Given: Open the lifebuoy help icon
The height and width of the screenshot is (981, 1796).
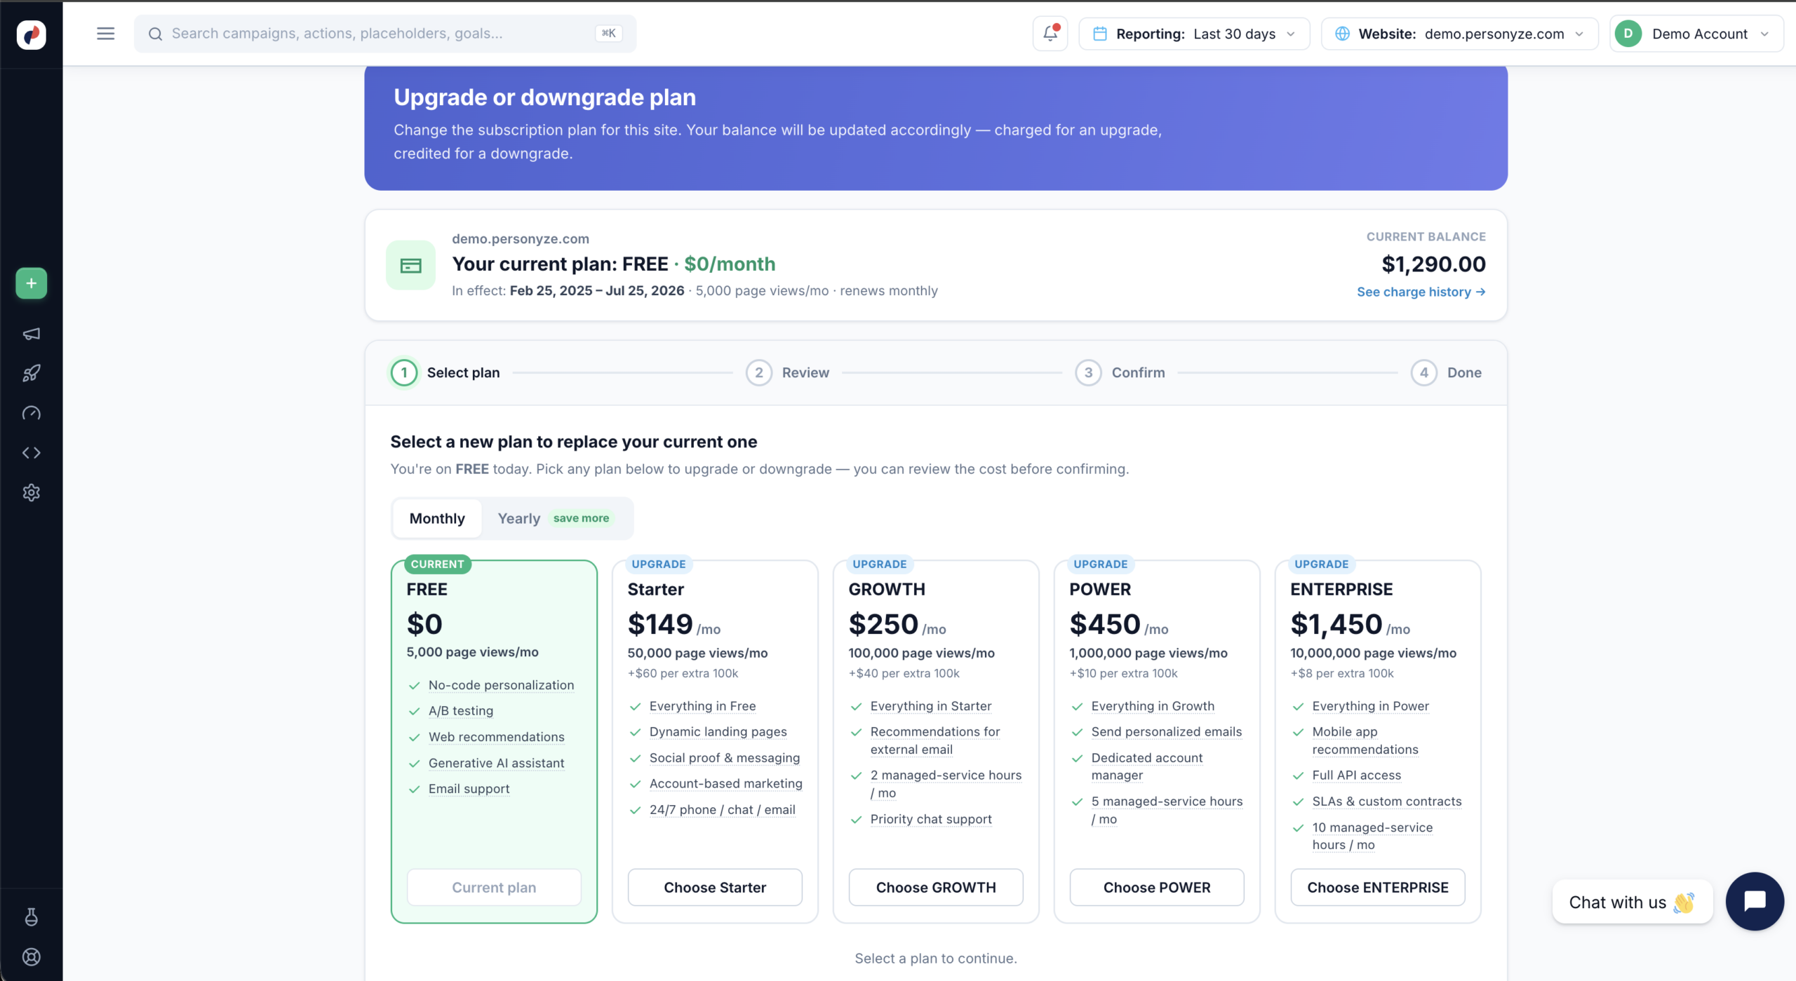Looking at the screenshot, I should pos(31,957).
